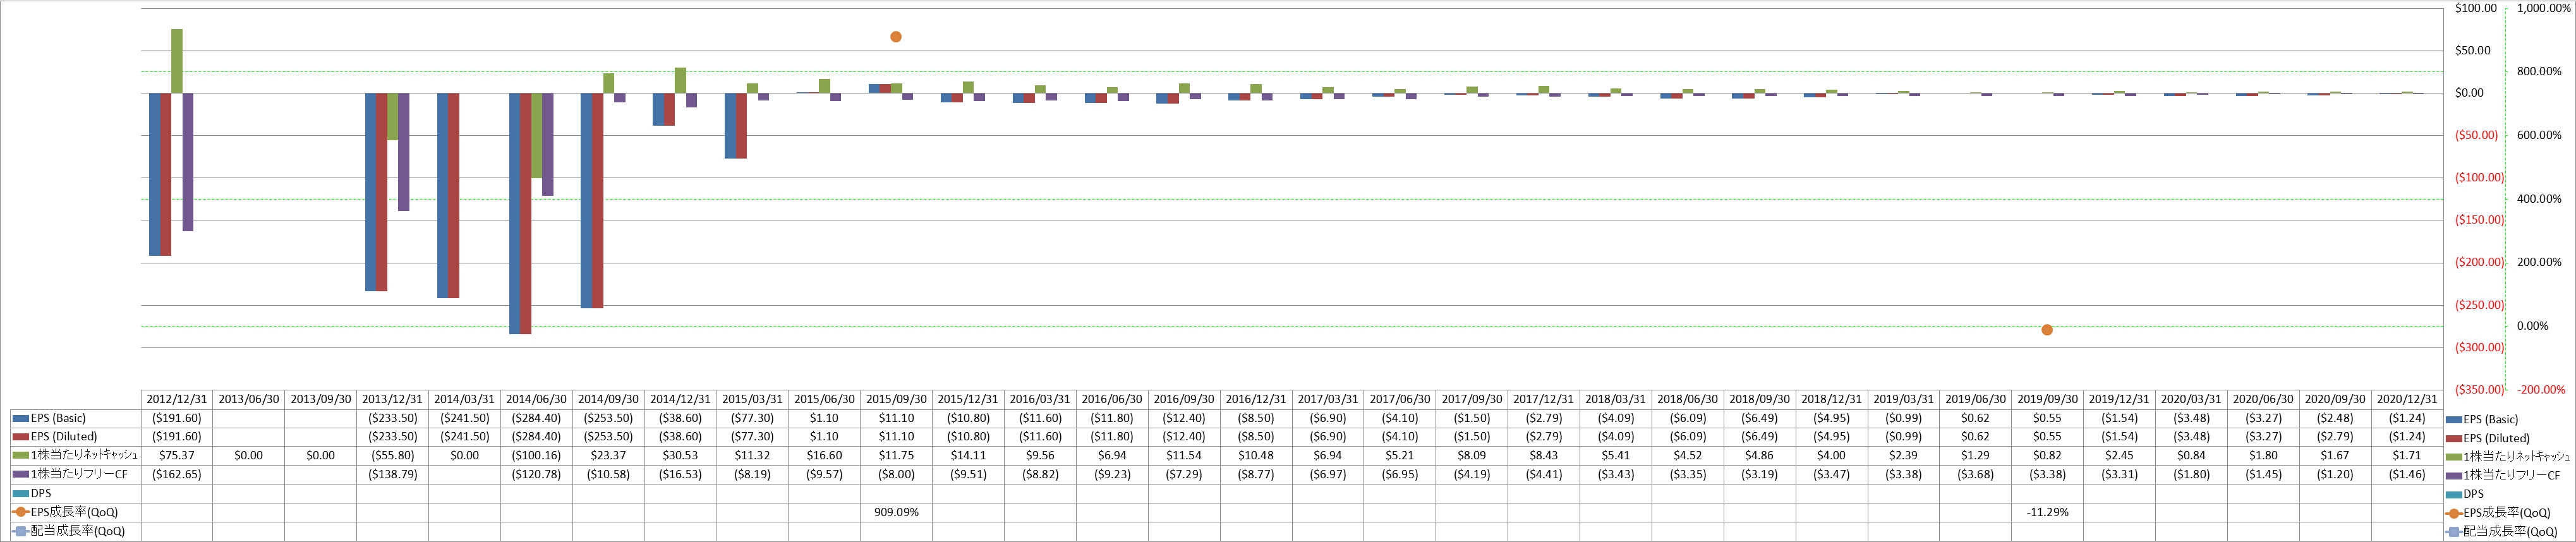Click the ($3.19) free CF cell
Viewport: 2576px width, 542px height.
pyautogui.click(x=1760, y=474)
